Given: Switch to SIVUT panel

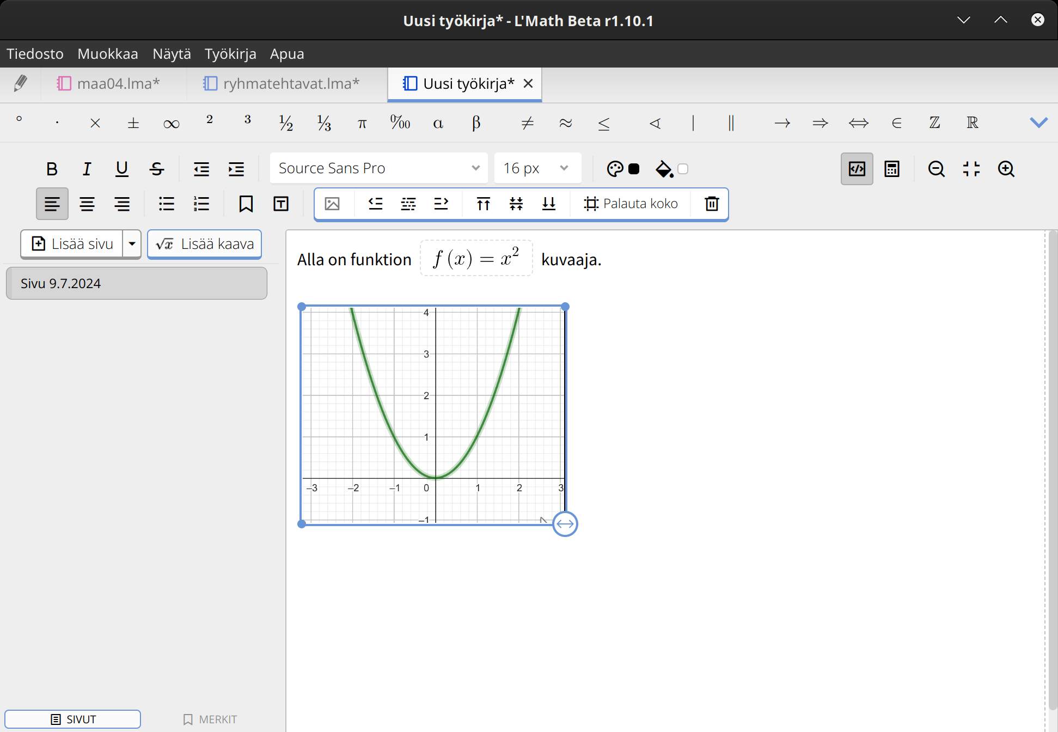Looking at the screenshot, I should click(73, 719).
